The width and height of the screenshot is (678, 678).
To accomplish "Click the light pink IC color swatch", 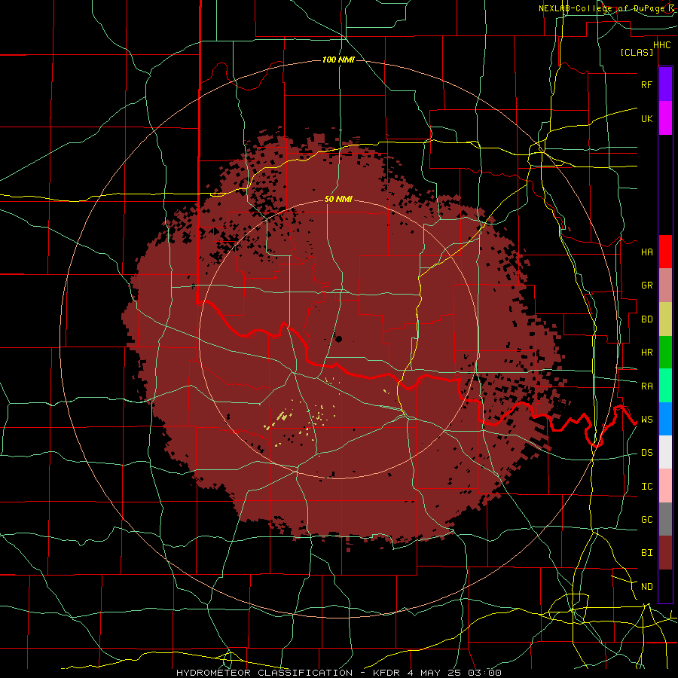I will (x=665, y=486).
